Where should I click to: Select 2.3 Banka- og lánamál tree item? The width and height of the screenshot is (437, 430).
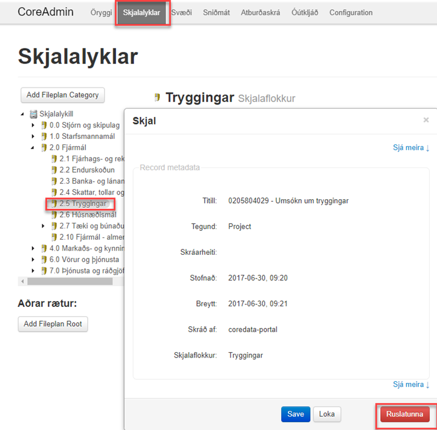91,181
